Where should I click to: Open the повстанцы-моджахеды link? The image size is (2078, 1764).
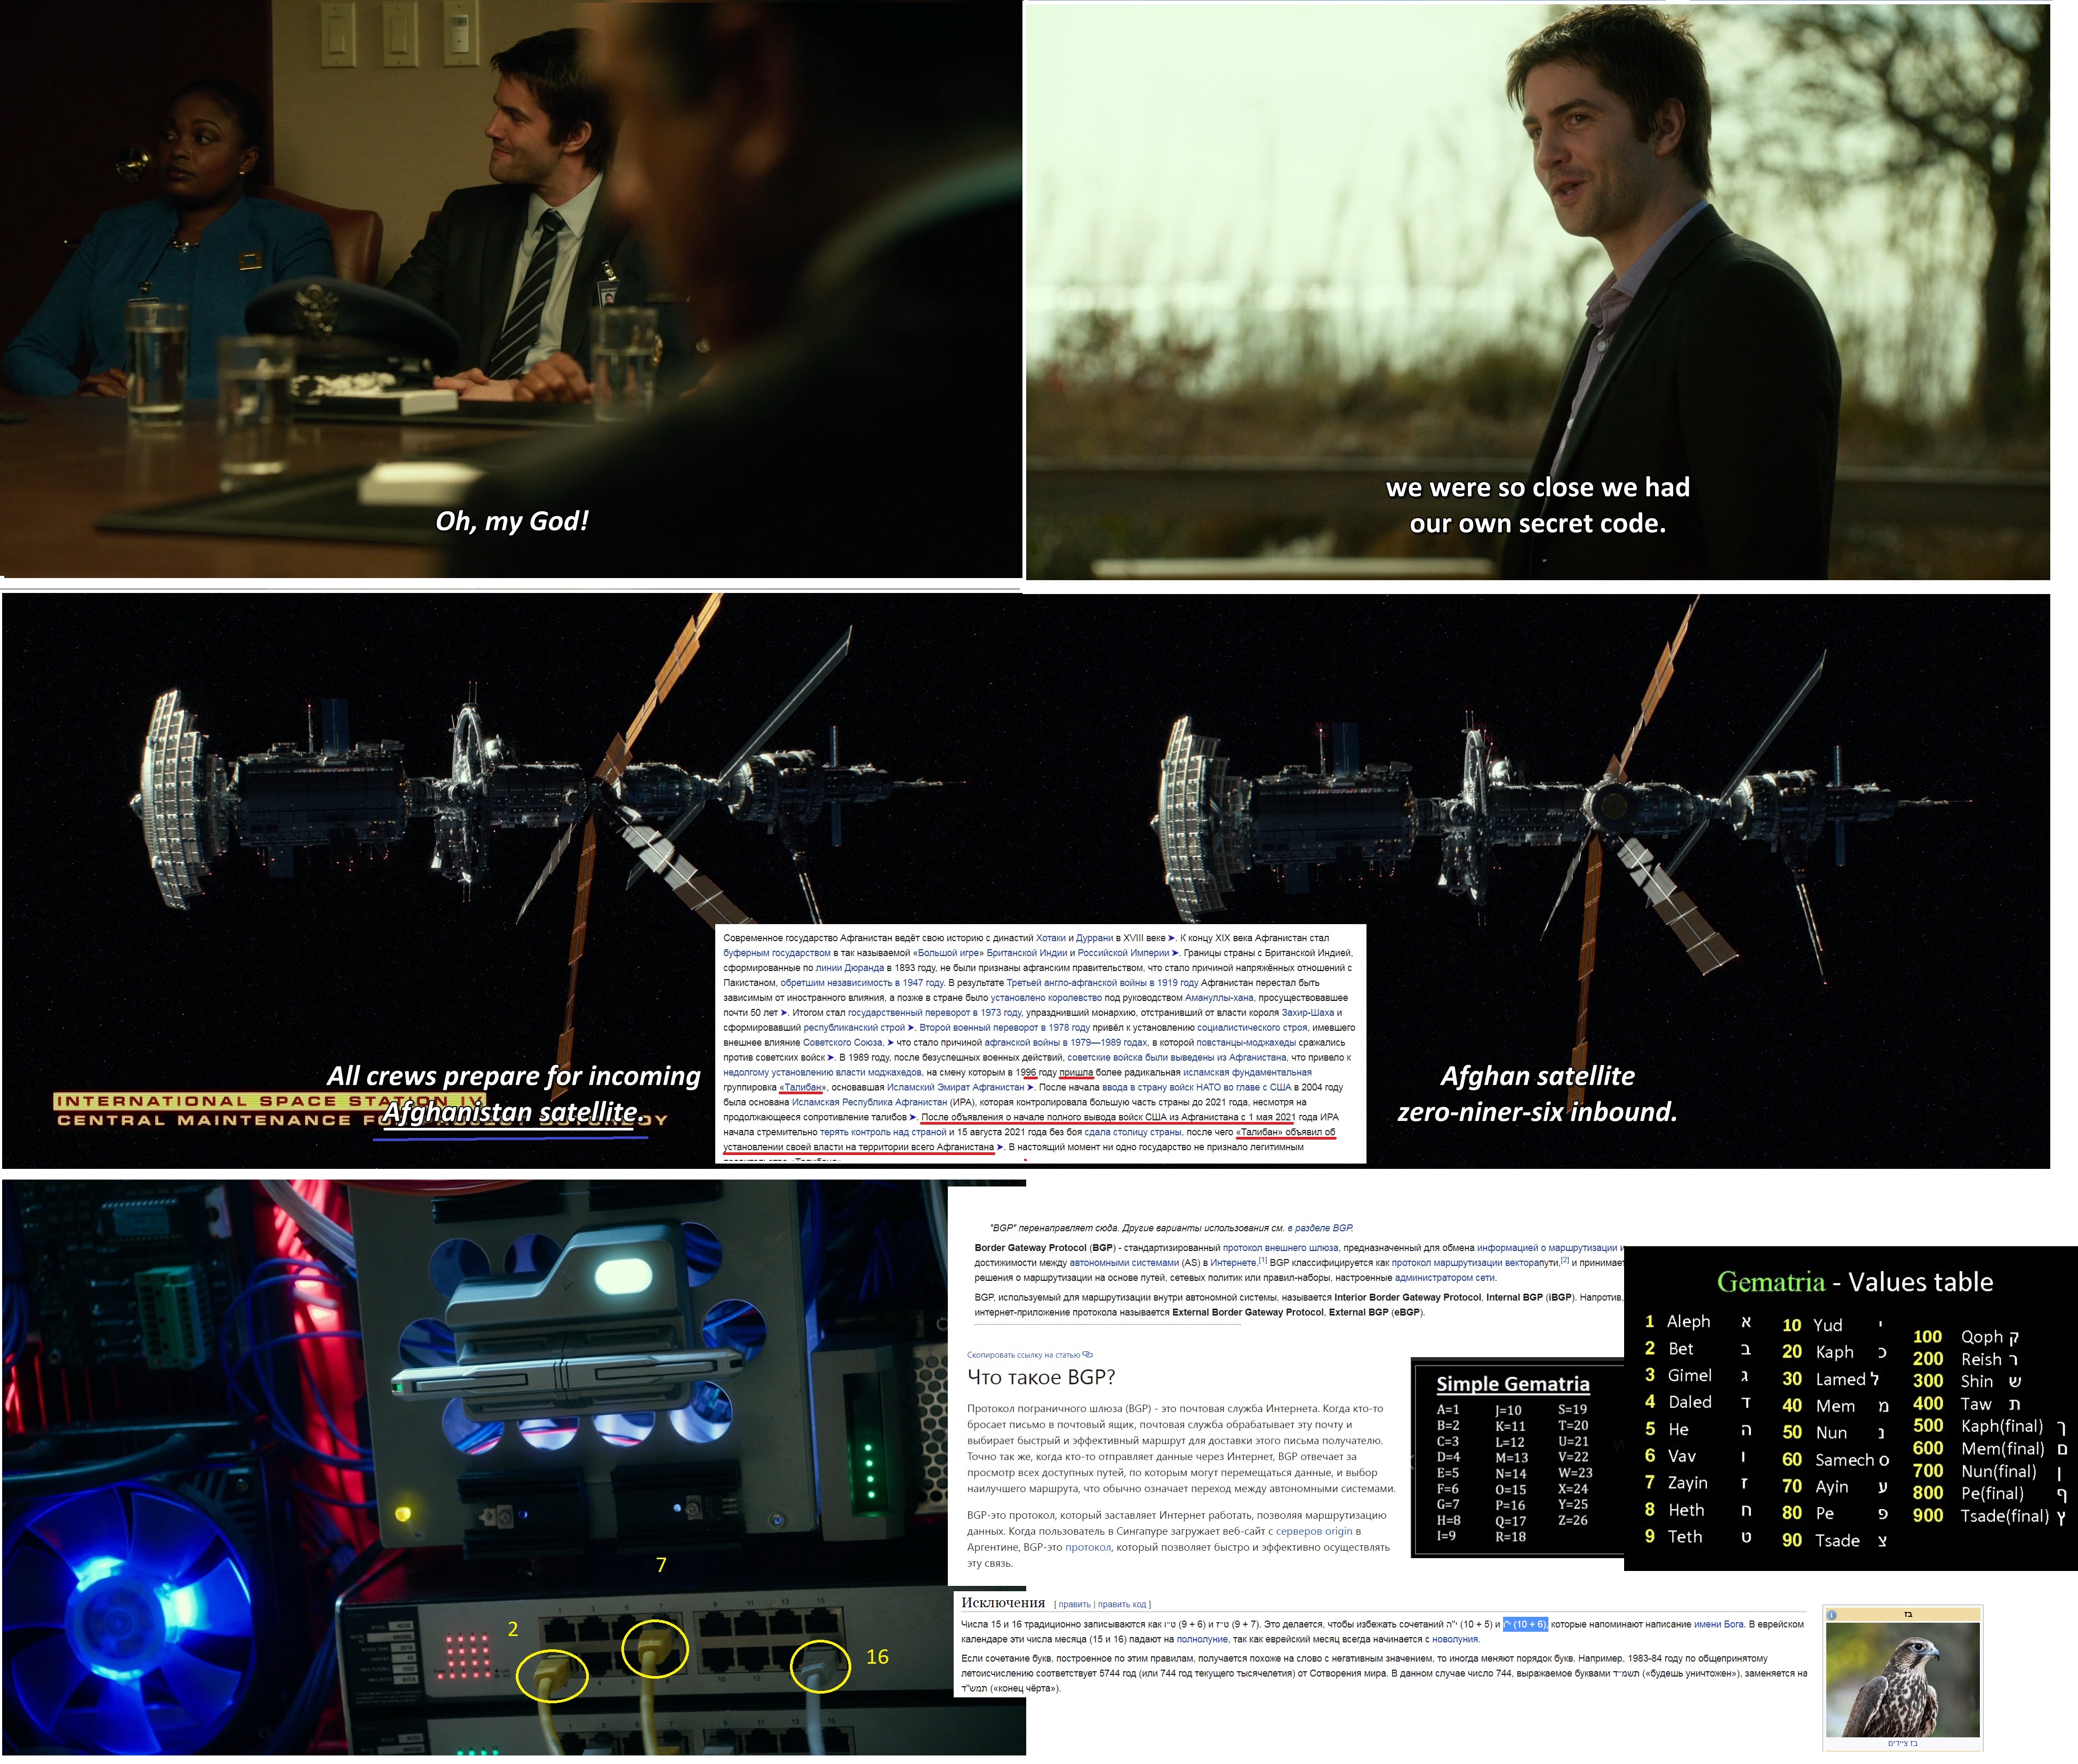click(x=1246, y=1042)
